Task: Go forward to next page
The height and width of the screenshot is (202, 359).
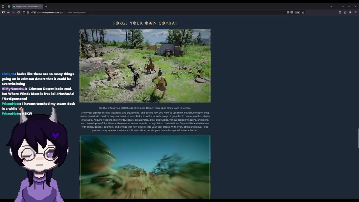Action: (x=13, y=12)
